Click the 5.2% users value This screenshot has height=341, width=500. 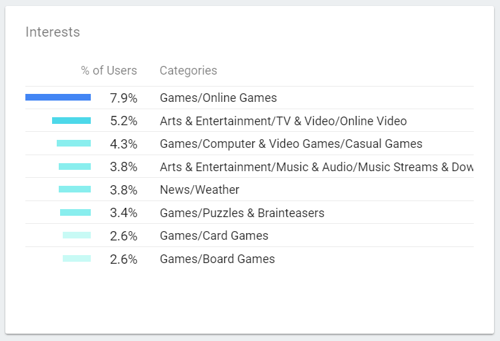click(x=123, y=121)
